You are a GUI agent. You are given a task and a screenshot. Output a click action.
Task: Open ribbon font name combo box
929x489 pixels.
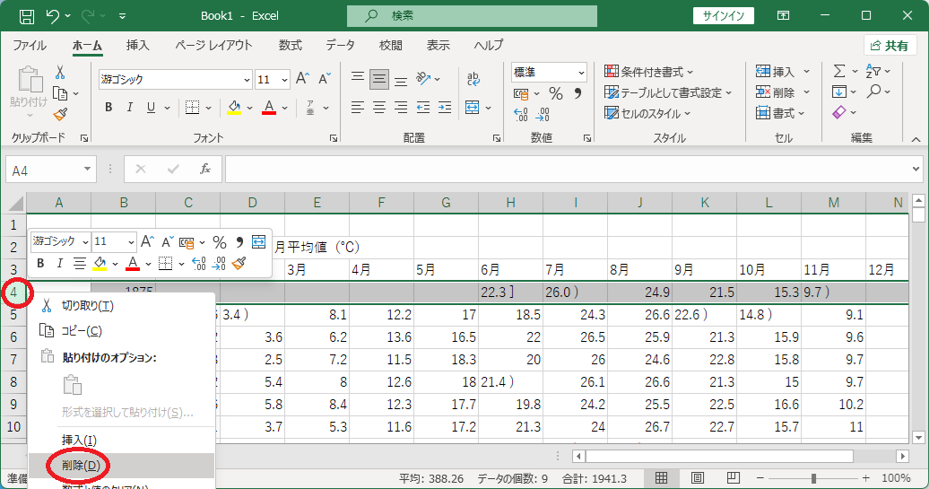(x=176, y=79)
